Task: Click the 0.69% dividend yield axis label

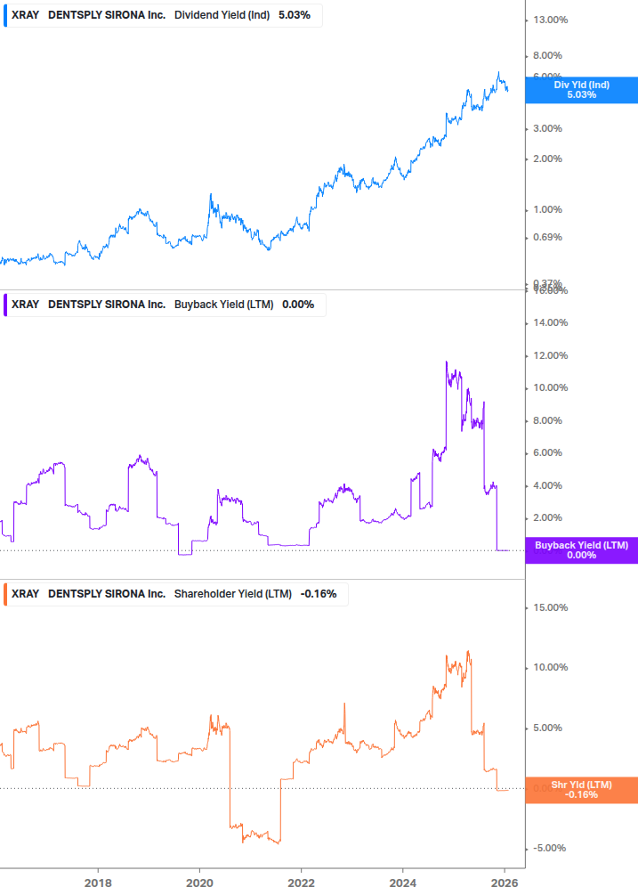Action: click(547, 237)
